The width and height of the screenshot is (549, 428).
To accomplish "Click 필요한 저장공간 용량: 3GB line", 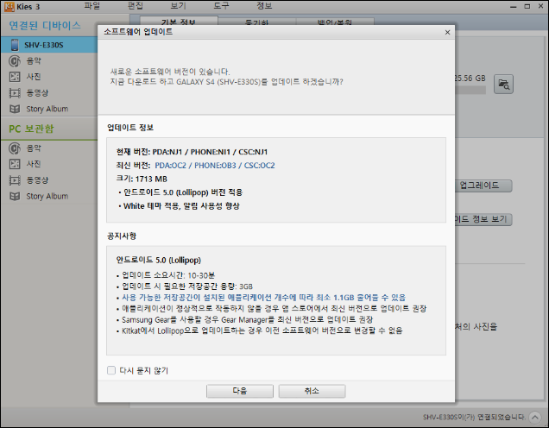I will tap(185, 286).
